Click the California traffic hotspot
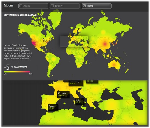 click(34, 43)
